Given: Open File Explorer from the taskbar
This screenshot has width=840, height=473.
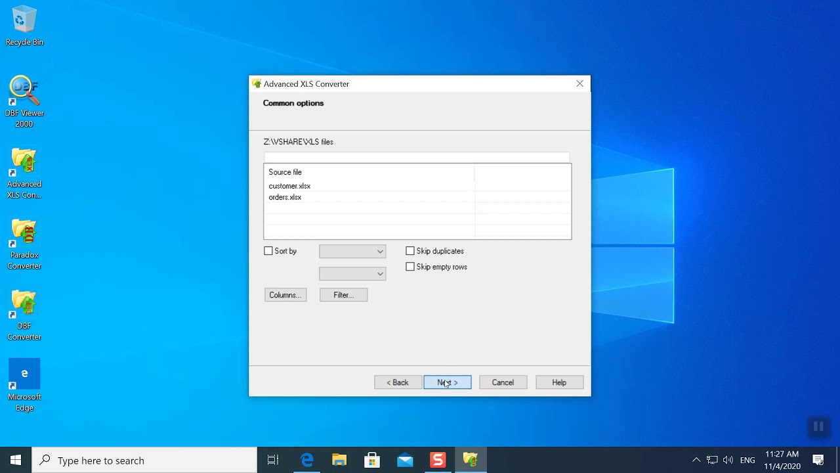Looking at the screenshot, I should [339, 460].
